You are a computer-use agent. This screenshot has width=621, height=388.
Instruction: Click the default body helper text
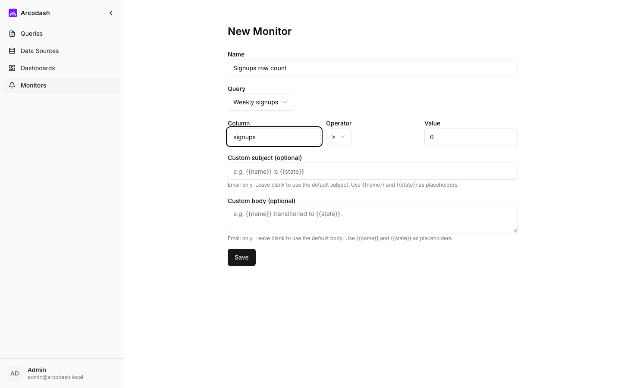coord(340,238)
